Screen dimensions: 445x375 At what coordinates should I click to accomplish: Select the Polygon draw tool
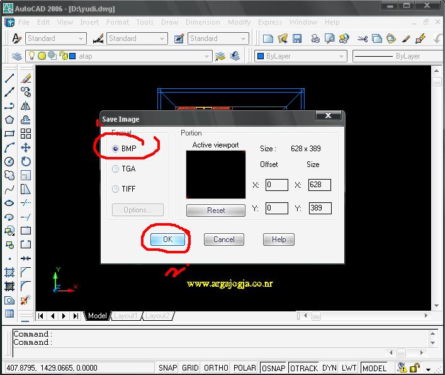9,120
